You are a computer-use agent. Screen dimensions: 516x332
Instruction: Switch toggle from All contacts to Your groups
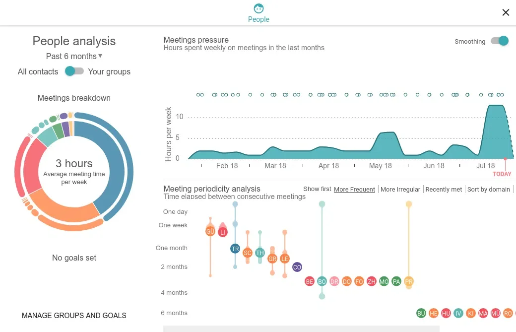click(x=74, y=71)
